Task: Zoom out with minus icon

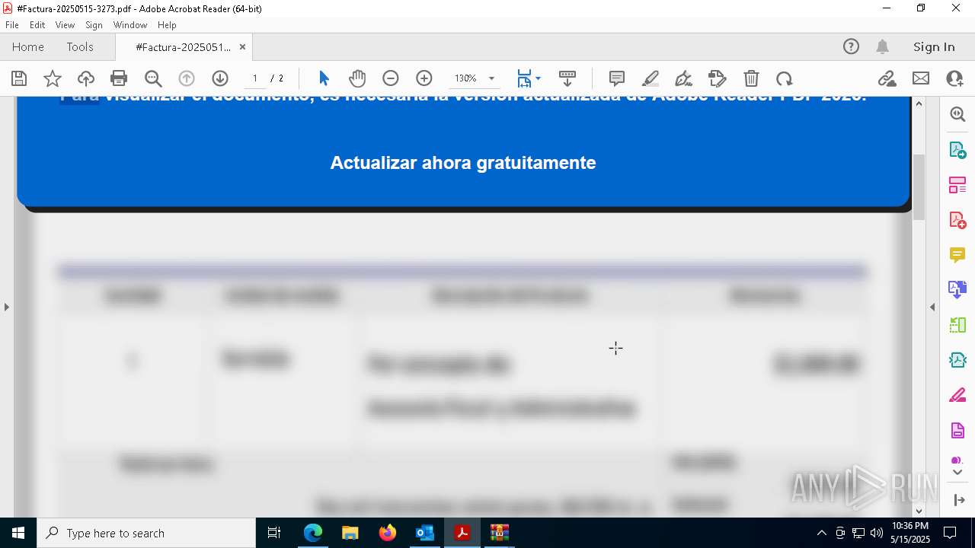Action: [391, 78]
